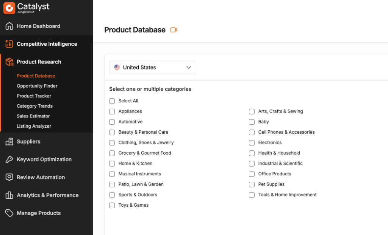
Task: Go to Opportunity Finder in sidebar
Action: [37, 86]
